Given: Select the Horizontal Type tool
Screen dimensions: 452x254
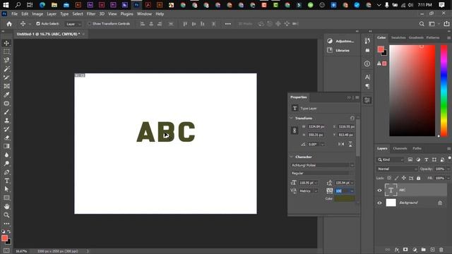Looking at the screenshot, I should 6,181.
